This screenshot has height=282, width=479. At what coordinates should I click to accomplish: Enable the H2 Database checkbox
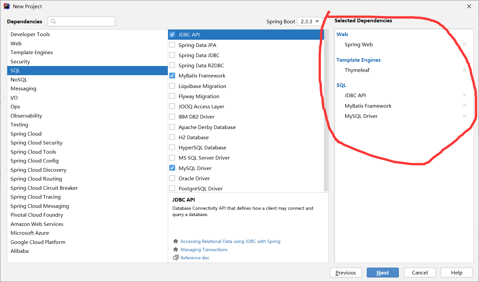click(172, 137)
